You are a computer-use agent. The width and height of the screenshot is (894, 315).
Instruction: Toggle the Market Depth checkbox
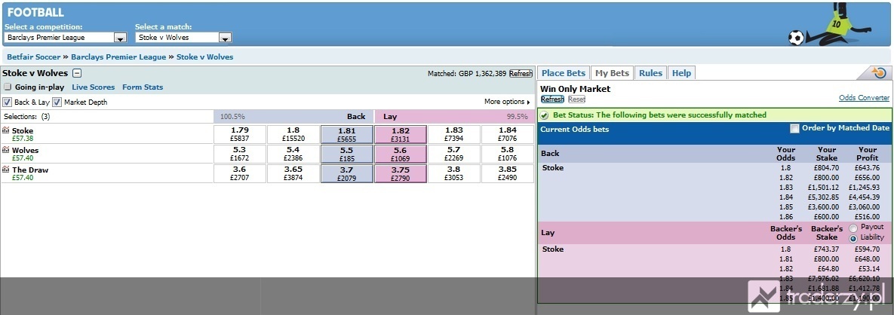click(x=57, y=102)
